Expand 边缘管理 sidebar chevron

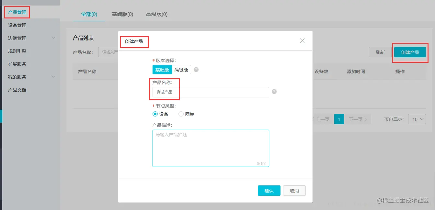[x=53, y=38]
